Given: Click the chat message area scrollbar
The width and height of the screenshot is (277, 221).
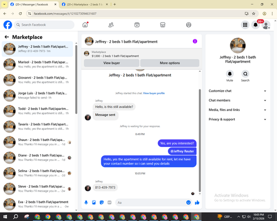Looking at the screenshot, I should [199, 141].
